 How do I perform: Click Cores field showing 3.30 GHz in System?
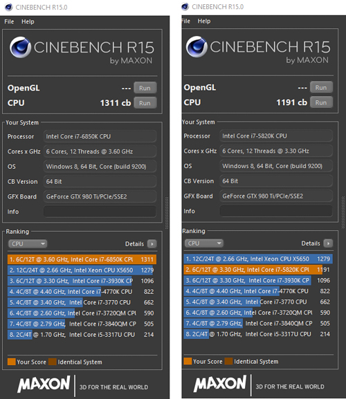(276, 151)
